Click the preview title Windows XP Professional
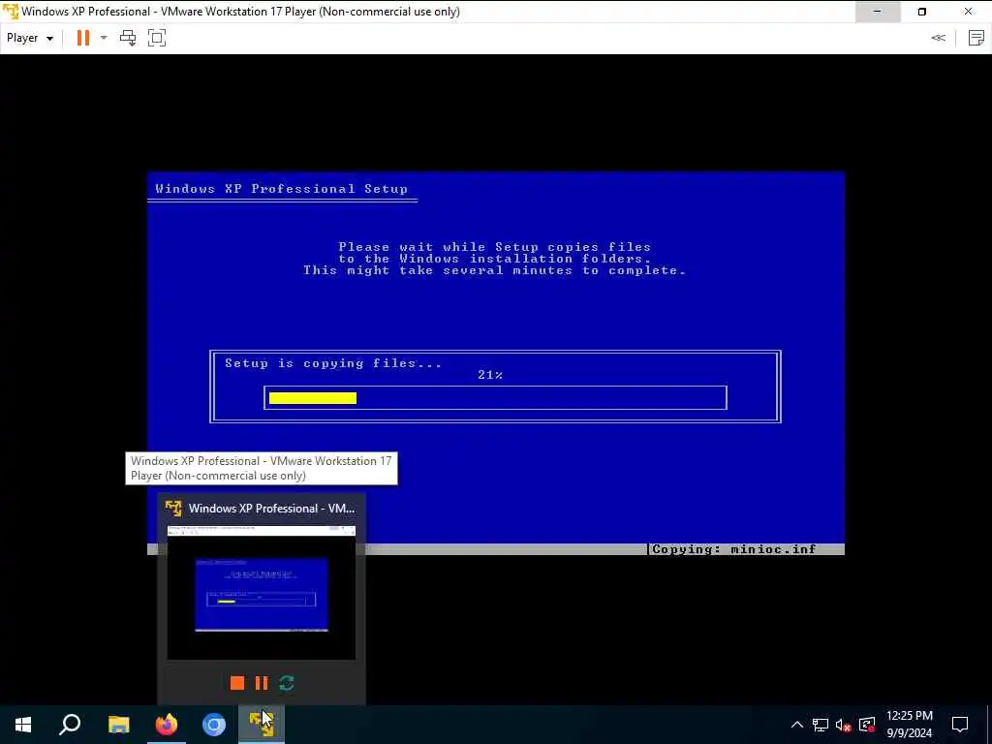 (x=272, y=508)
